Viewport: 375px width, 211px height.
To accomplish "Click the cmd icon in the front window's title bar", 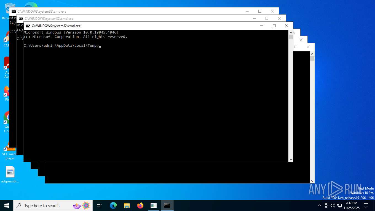I will coord(28,26).
